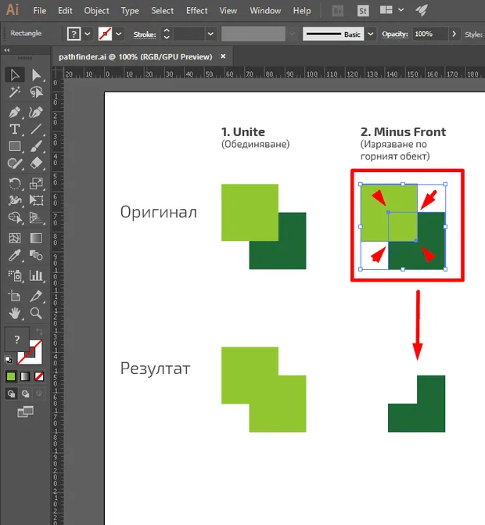The image size is (485, 525).
Task: Select the Type tool
Action: (x=15, y=129)
